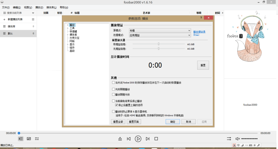Click the foobox fox artwork image
Viewport: 278px width, 149px height.
point(250,36)
